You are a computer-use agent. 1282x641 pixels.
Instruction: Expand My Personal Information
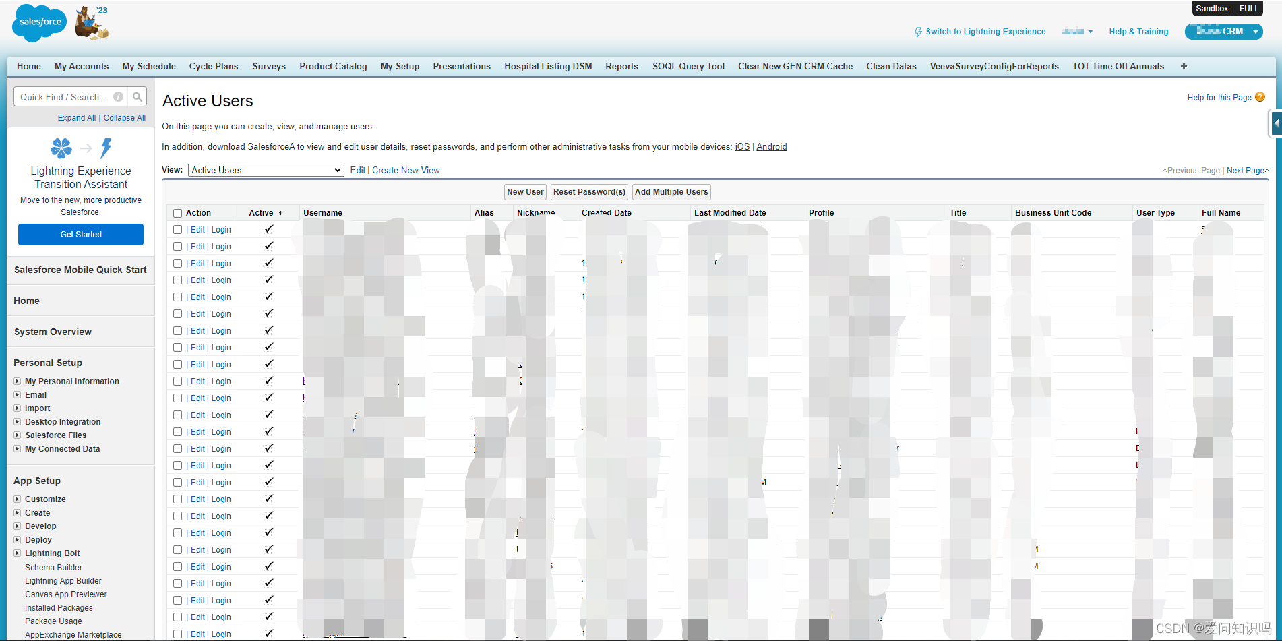coord(18,381)
